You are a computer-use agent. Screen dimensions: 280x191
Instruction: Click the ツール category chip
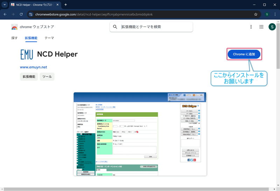point(47,76)
